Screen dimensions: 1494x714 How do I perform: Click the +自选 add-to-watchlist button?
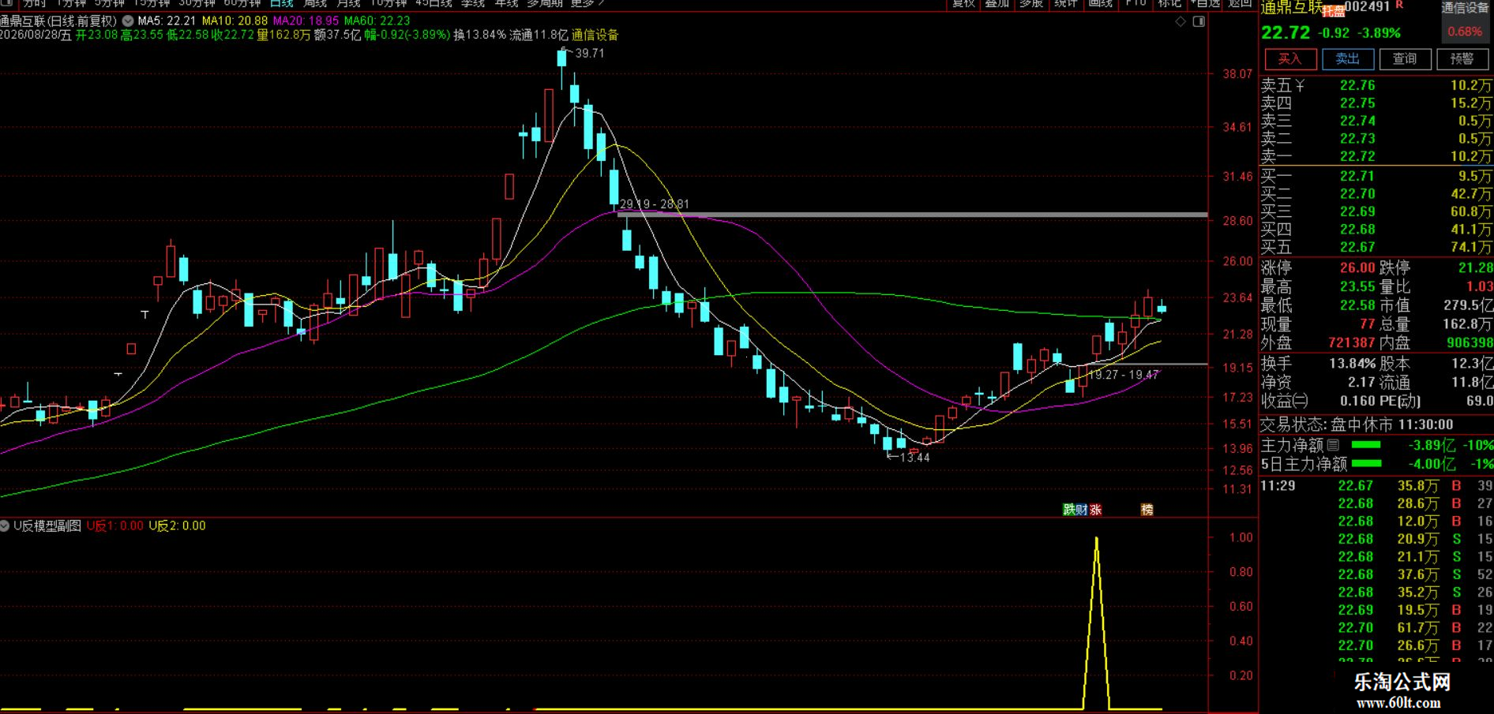pos(1205,3)
